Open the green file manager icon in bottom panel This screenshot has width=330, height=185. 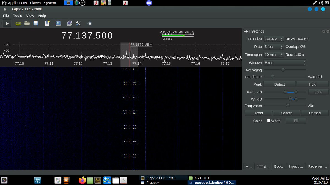90,180
